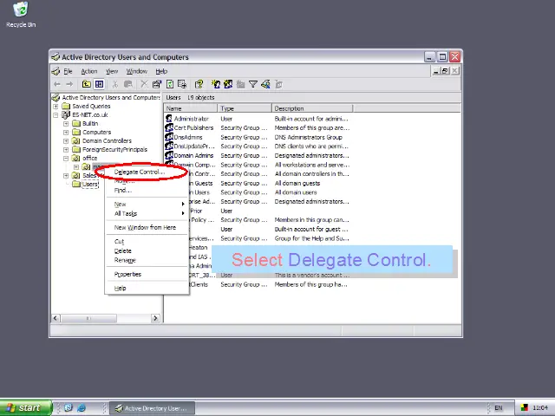Choose Delegate Control from the context menu
The width and height of the screenshot is (555, 416).
tap(147, 172)
